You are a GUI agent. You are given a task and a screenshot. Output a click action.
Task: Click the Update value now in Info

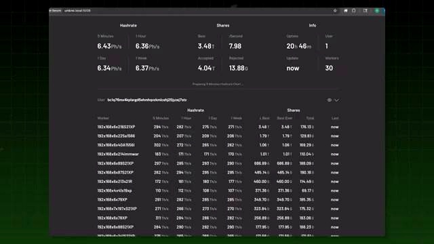293,68
